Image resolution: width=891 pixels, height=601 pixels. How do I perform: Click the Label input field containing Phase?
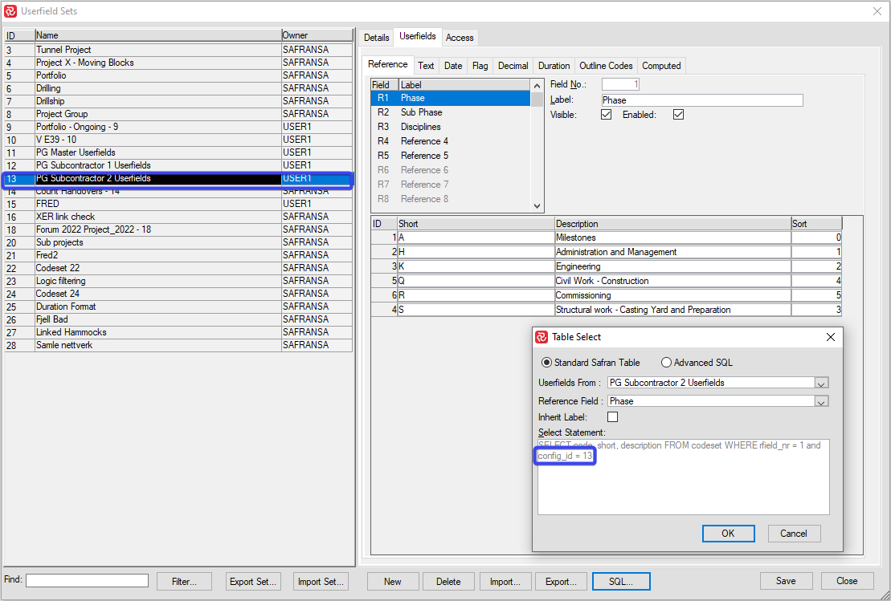[x=702, y=100]
